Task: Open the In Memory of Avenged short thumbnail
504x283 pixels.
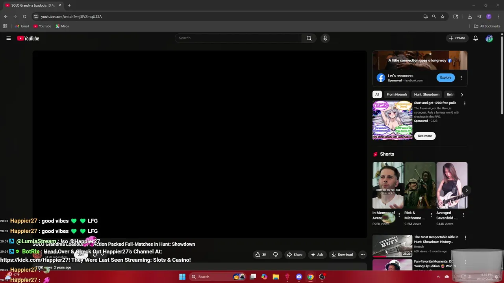Action: pos(388,186)
